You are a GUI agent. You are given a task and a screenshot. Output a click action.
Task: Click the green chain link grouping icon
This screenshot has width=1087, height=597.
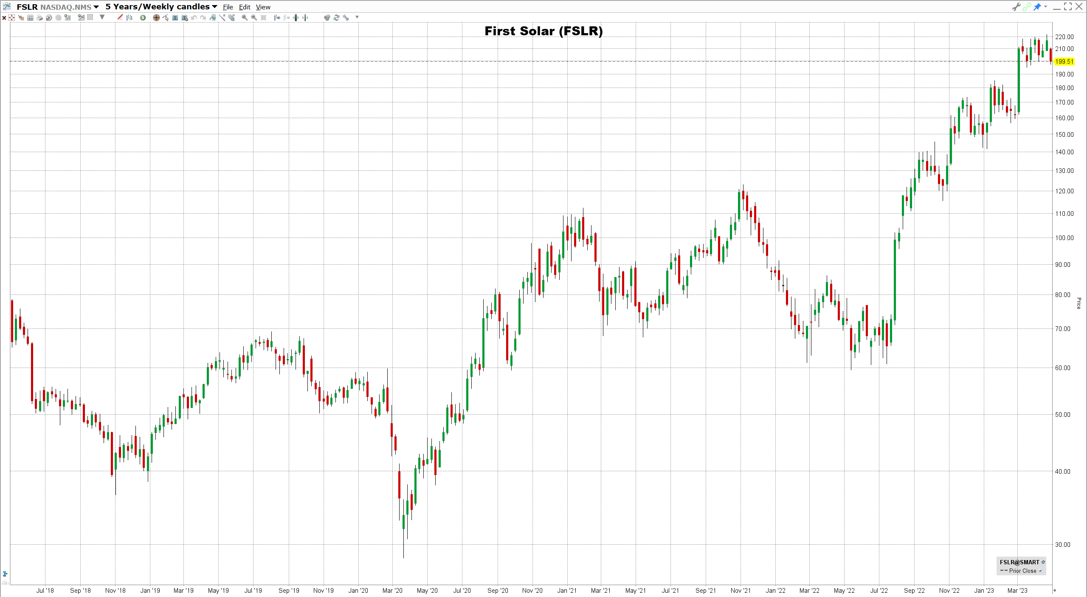[1027, 6]
